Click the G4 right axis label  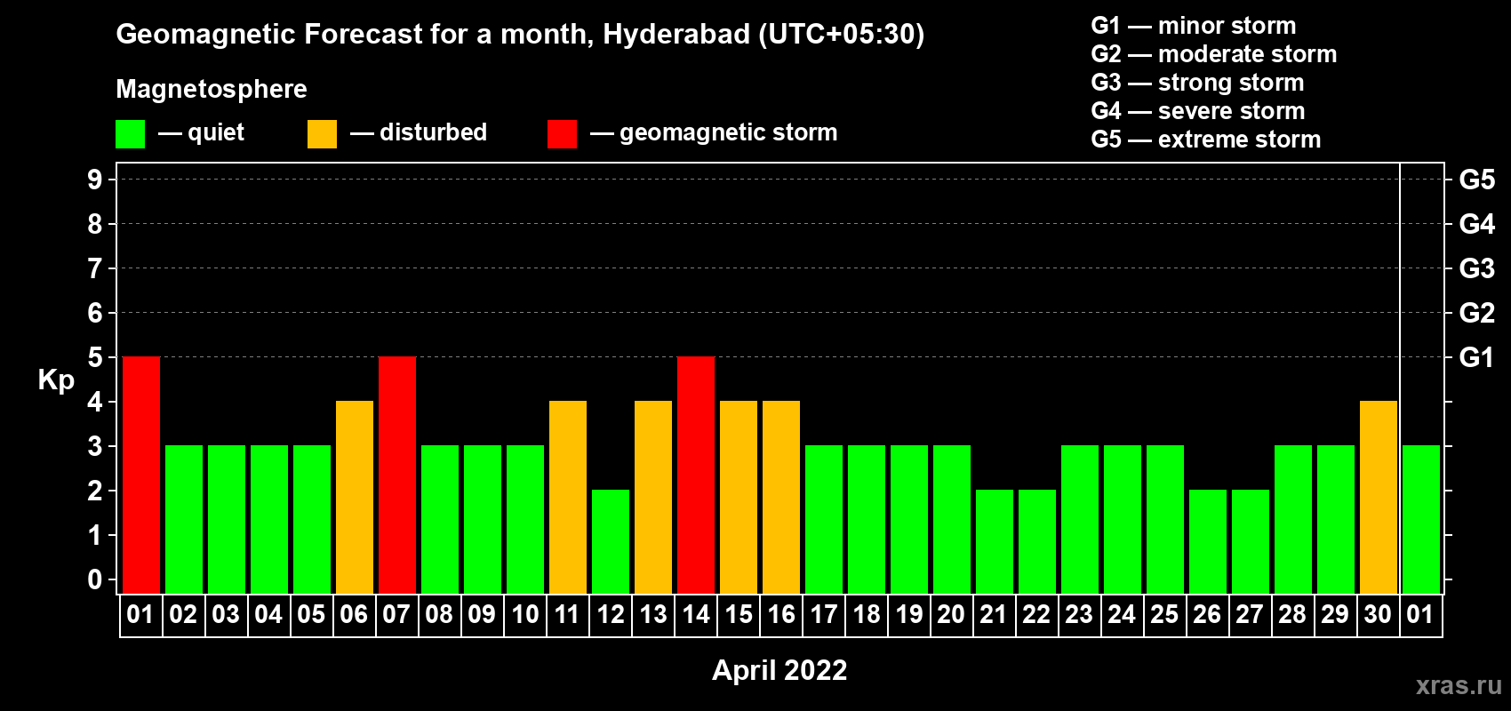1477,224
